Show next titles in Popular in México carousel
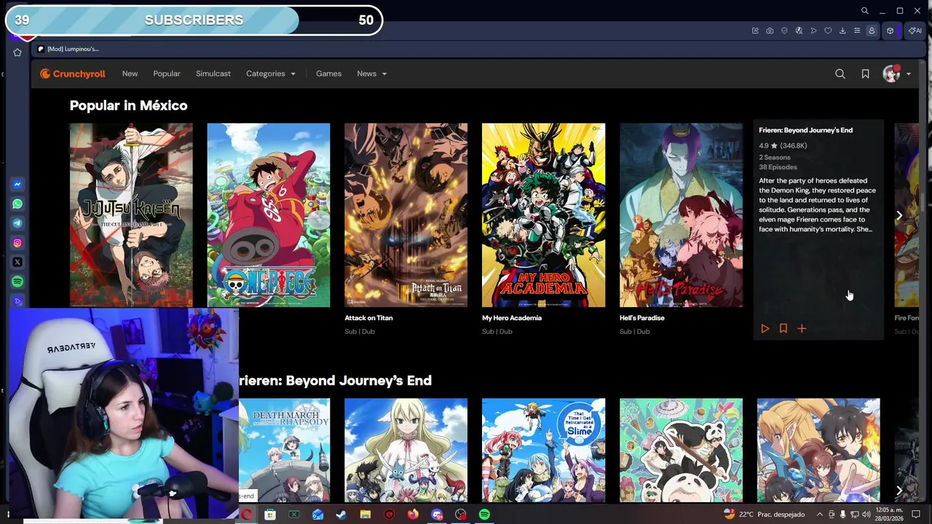The image size is (932, 524). [899, 215]
